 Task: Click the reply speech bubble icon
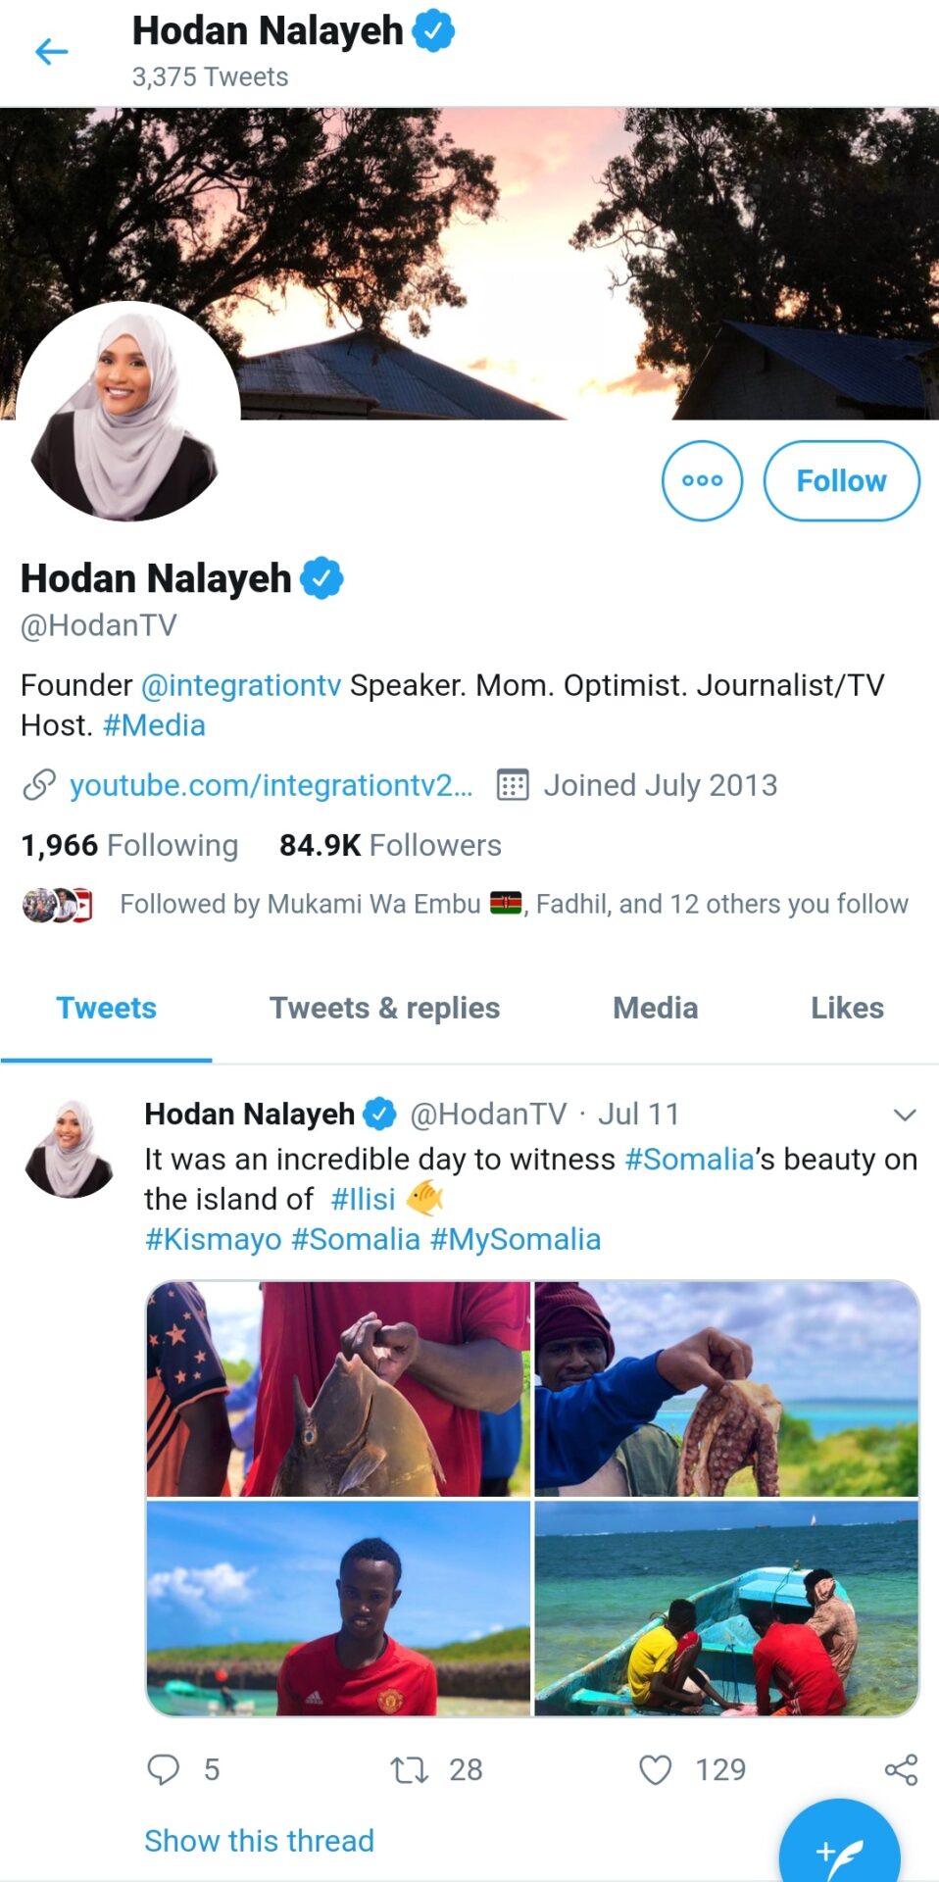pos(163,1769)
